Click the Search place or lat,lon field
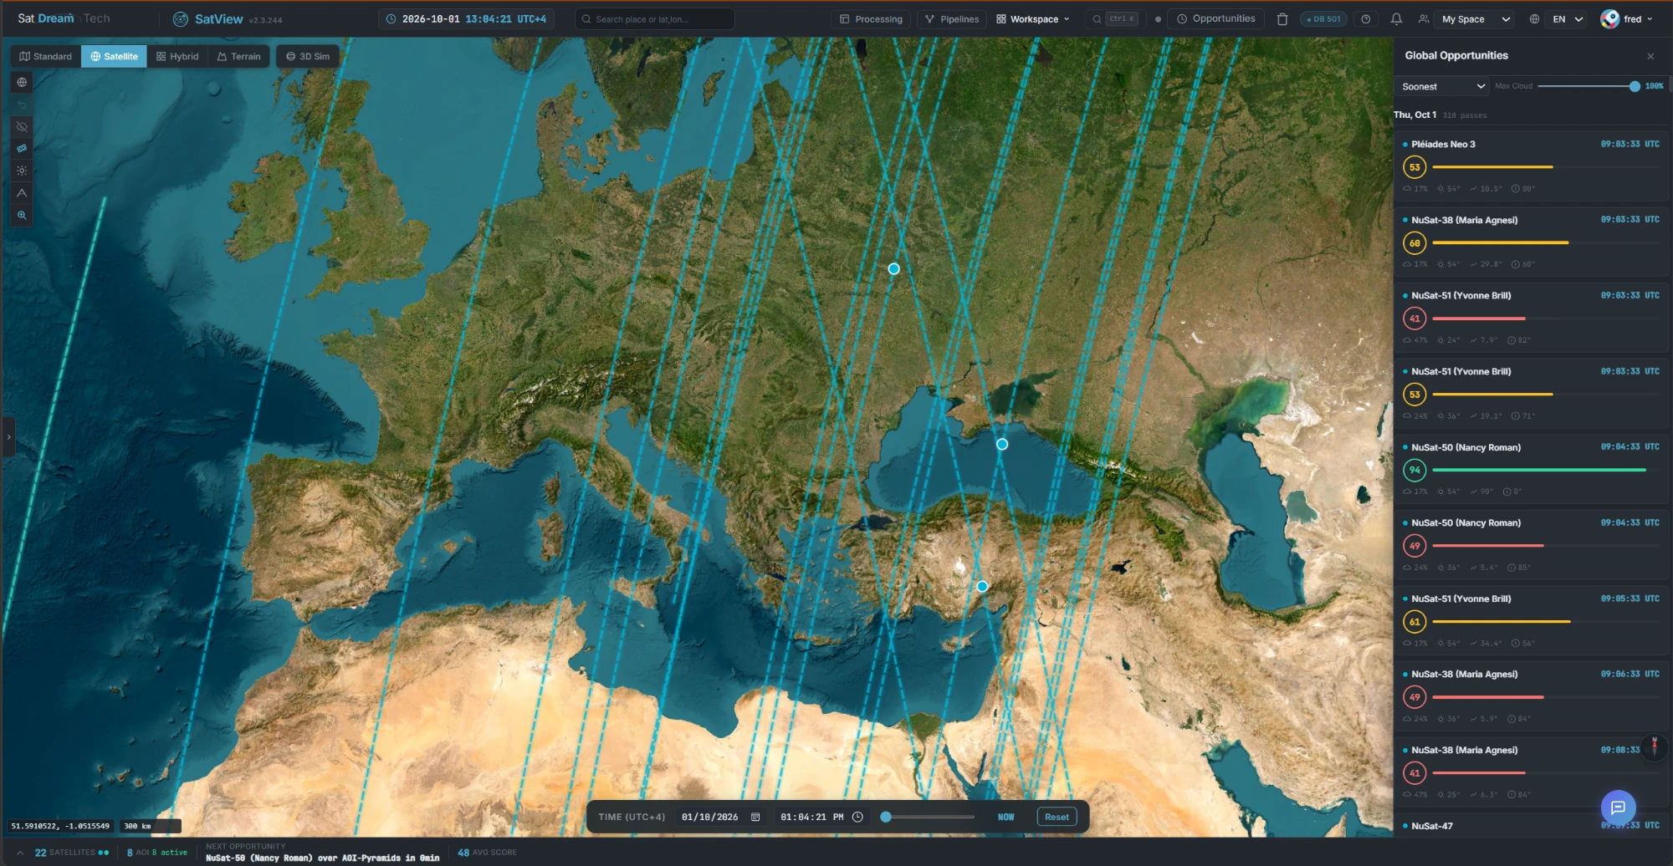The height and width of the screenshot is (866, 1673). coord(655,18)
